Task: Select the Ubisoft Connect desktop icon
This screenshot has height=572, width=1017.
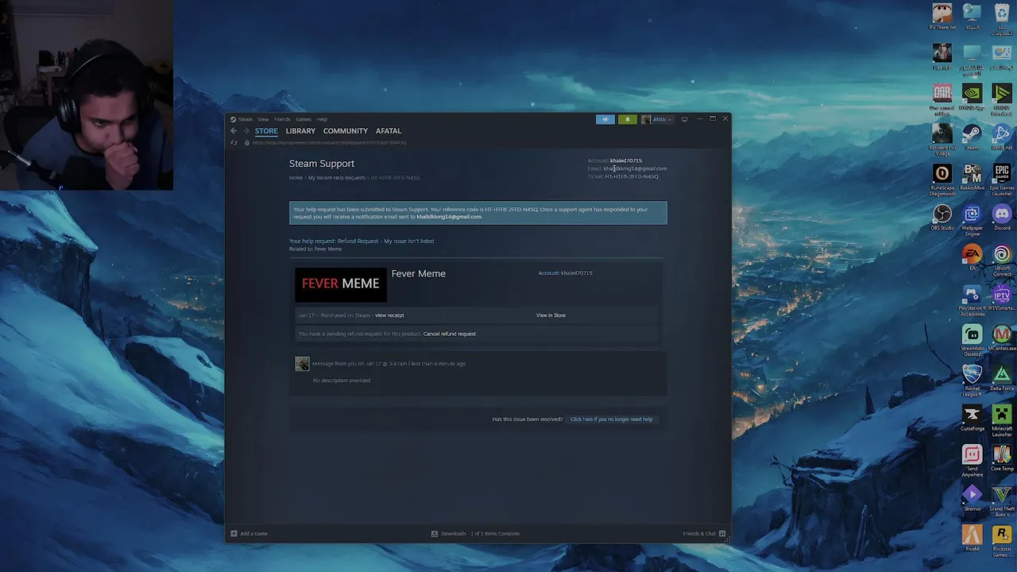Action: (x=1002, y=261)
